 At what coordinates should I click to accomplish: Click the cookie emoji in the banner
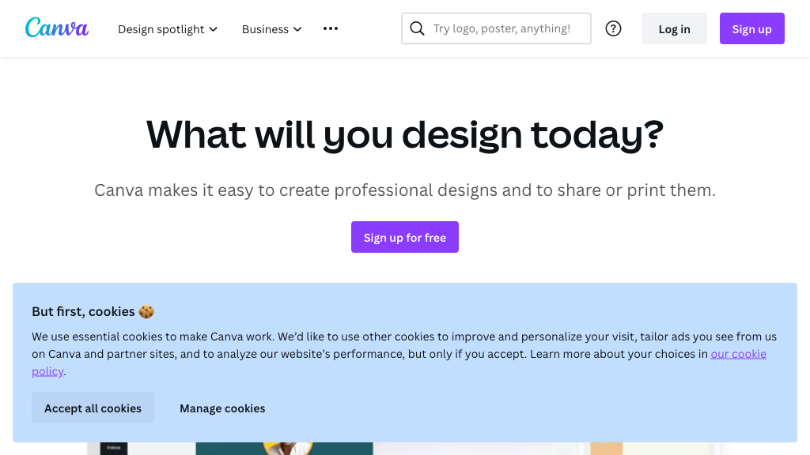coord(146,311)
